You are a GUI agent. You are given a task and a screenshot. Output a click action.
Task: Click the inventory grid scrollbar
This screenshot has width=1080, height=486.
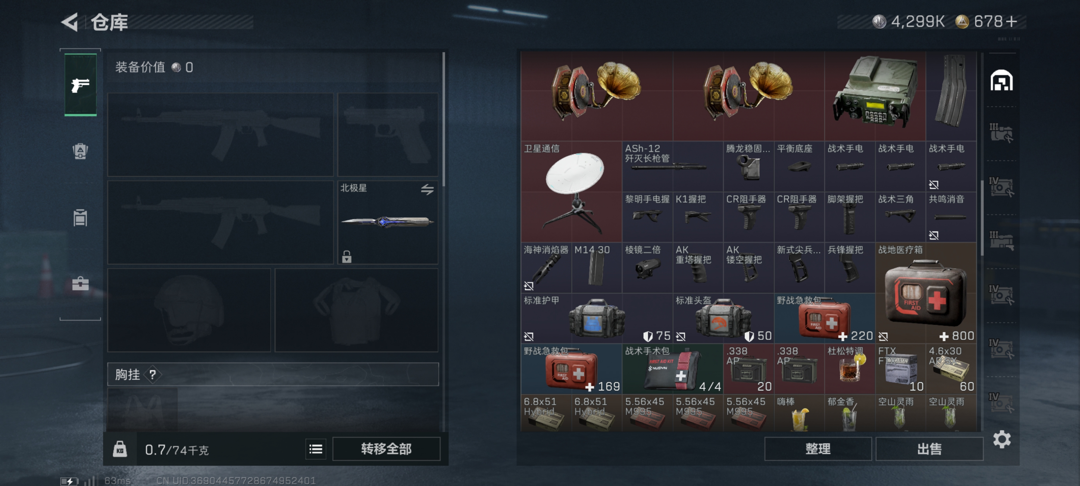pos(982,218)
